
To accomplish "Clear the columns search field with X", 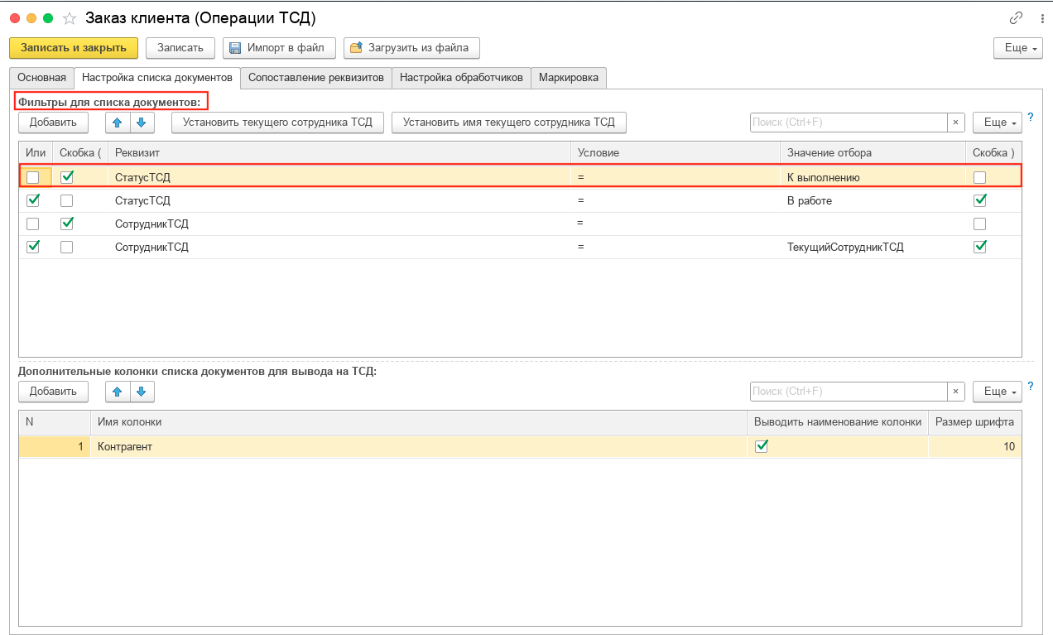I will [x=955, y=392].
